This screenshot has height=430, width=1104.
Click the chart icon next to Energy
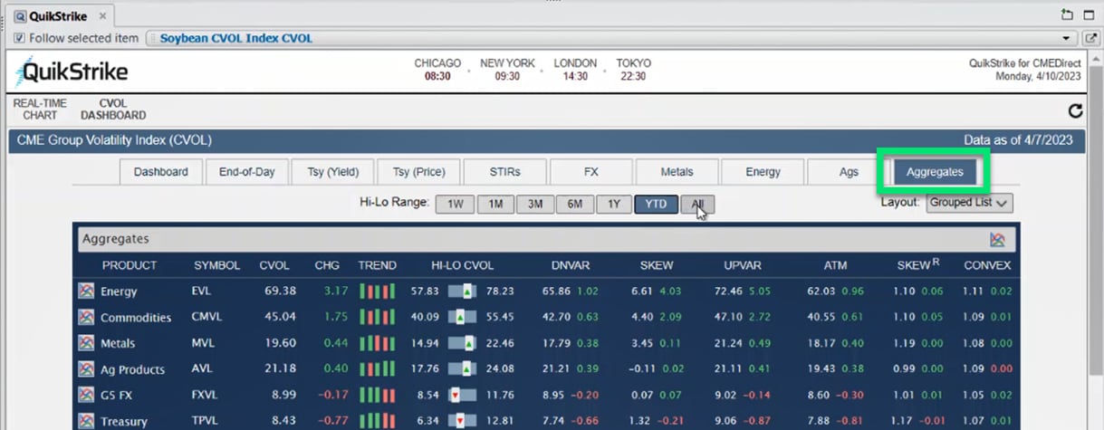click(x=86, y=291)
